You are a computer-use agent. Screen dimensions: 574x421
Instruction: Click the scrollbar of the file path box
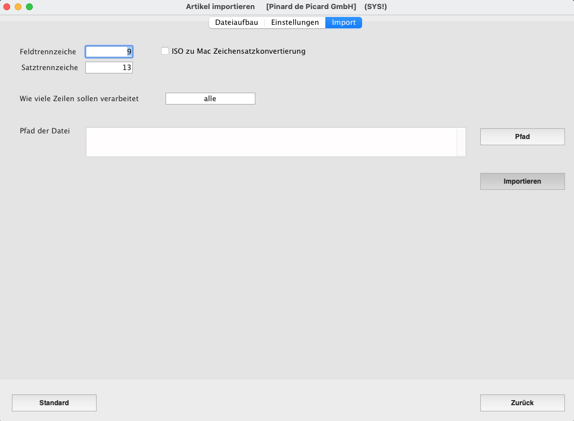(x=461, y=142)
